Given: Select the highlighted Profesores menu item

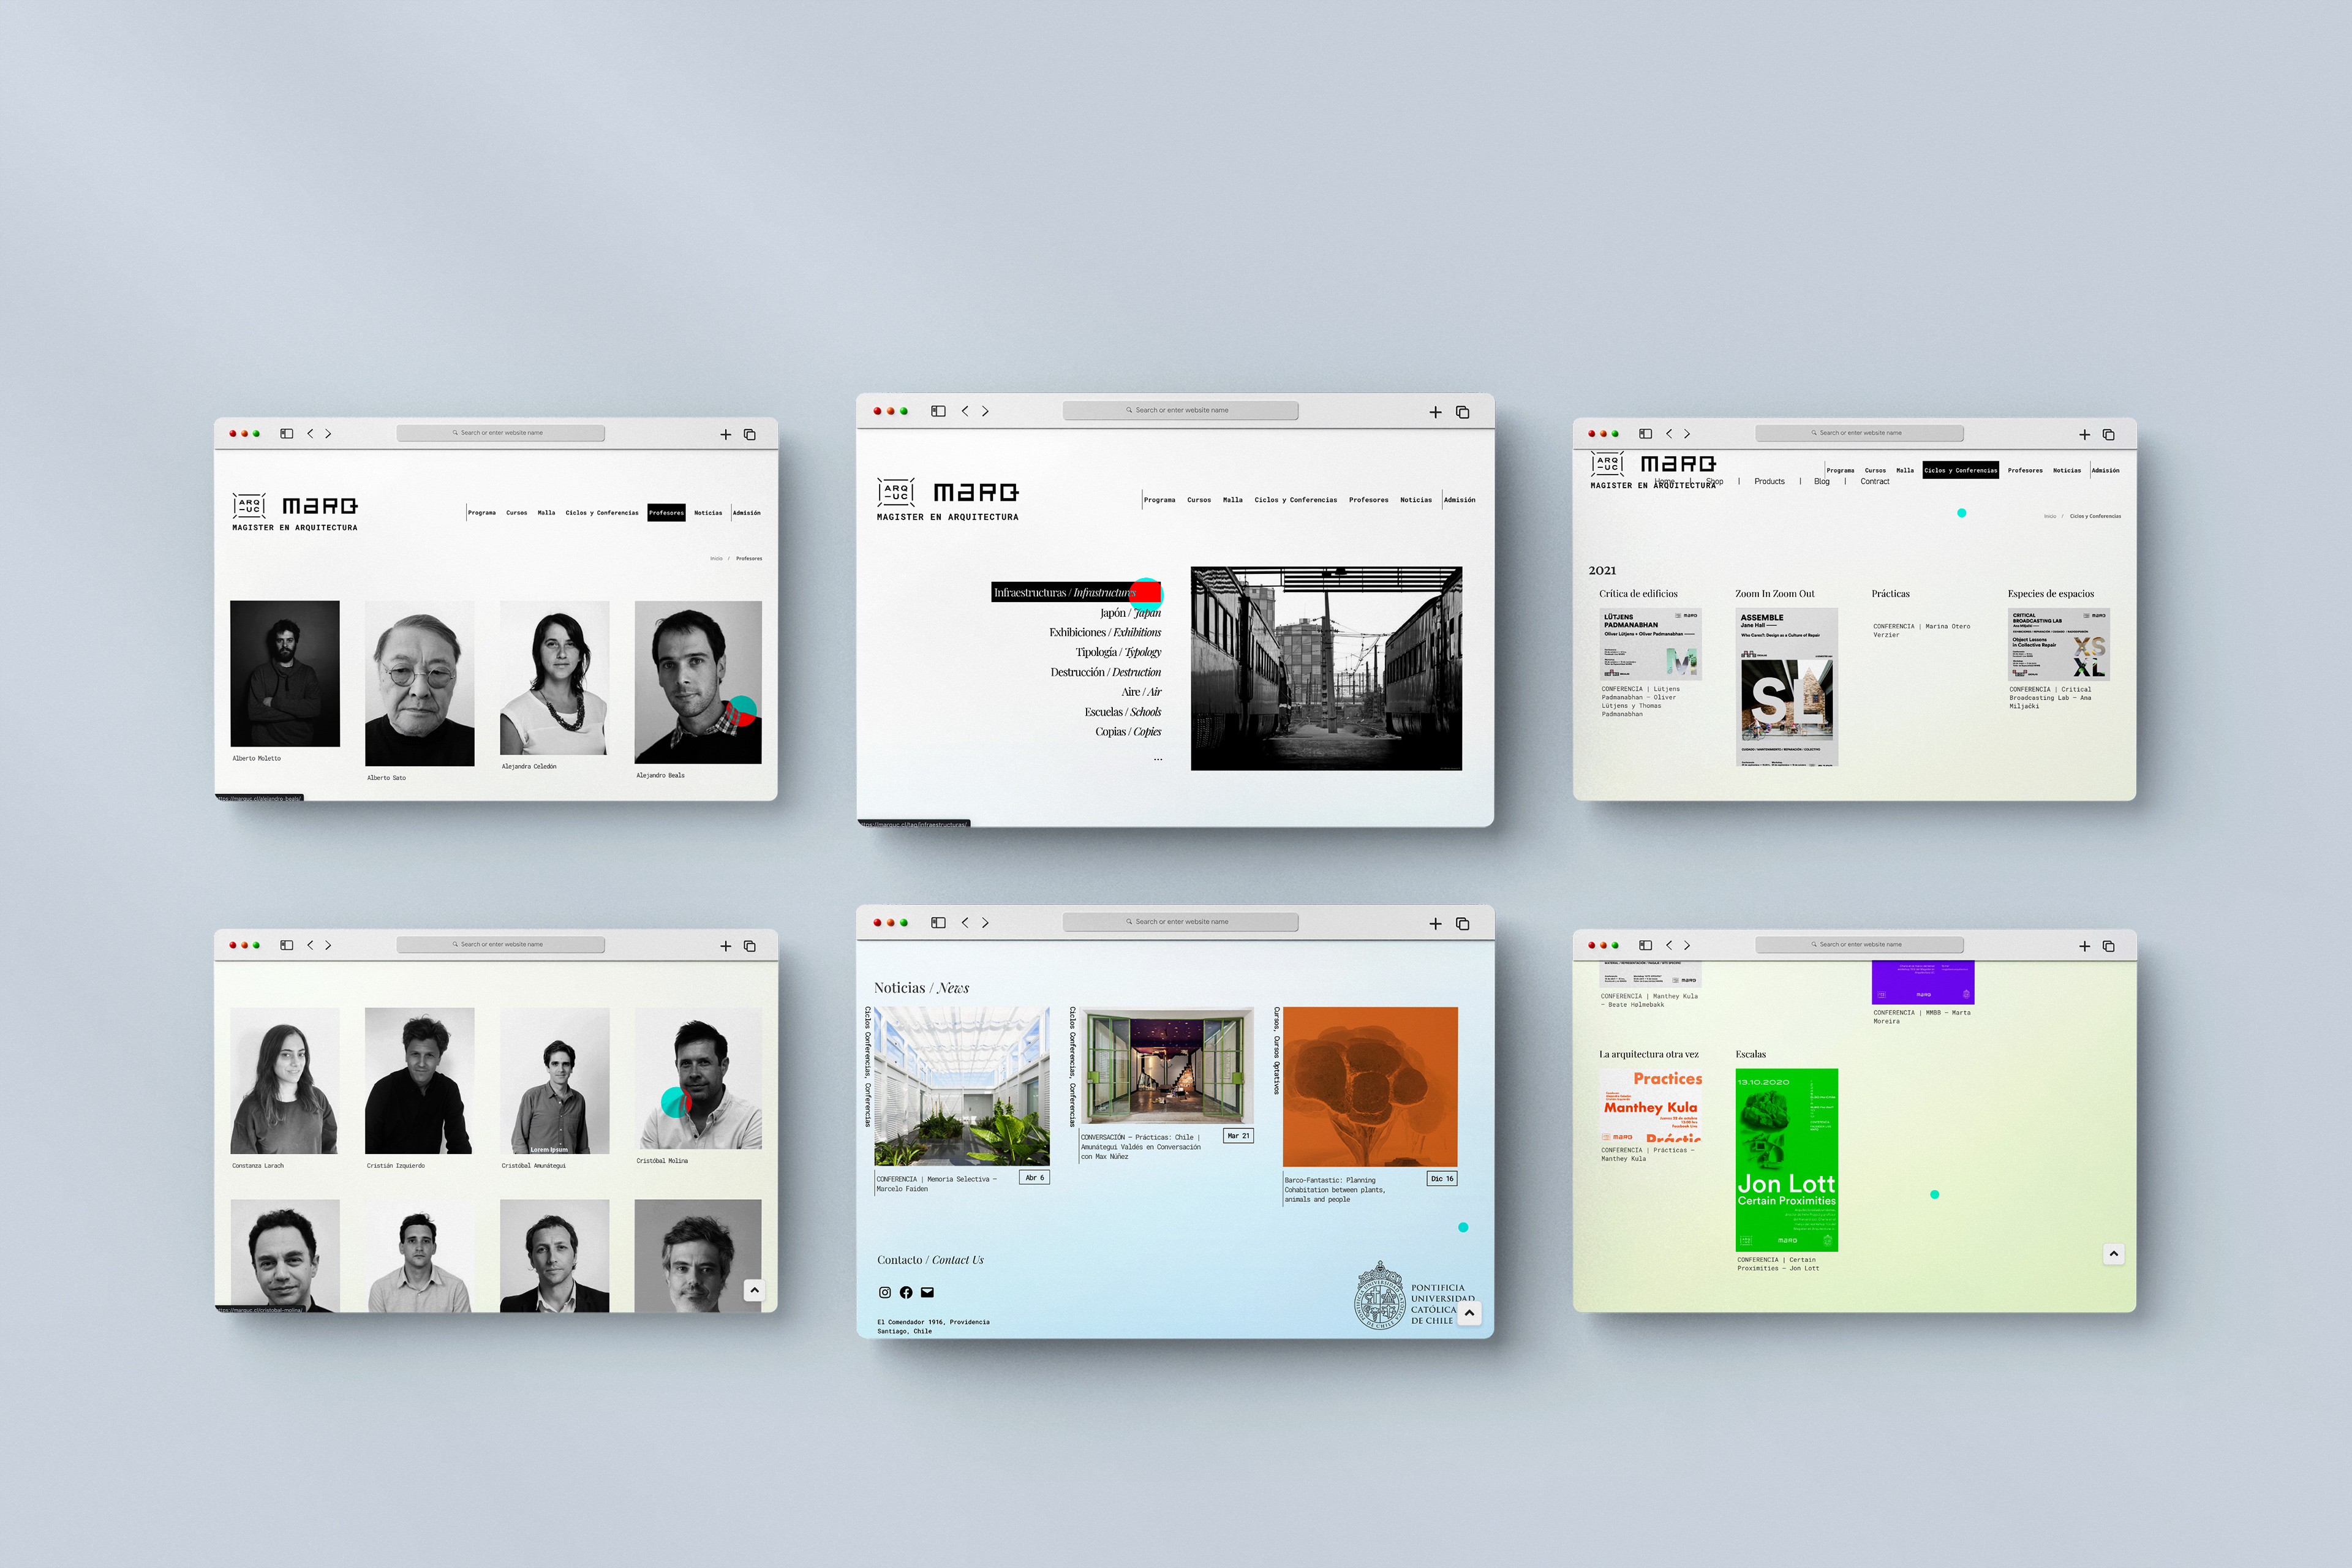Looking at the screenshot, I should click(x=666, y=513).
